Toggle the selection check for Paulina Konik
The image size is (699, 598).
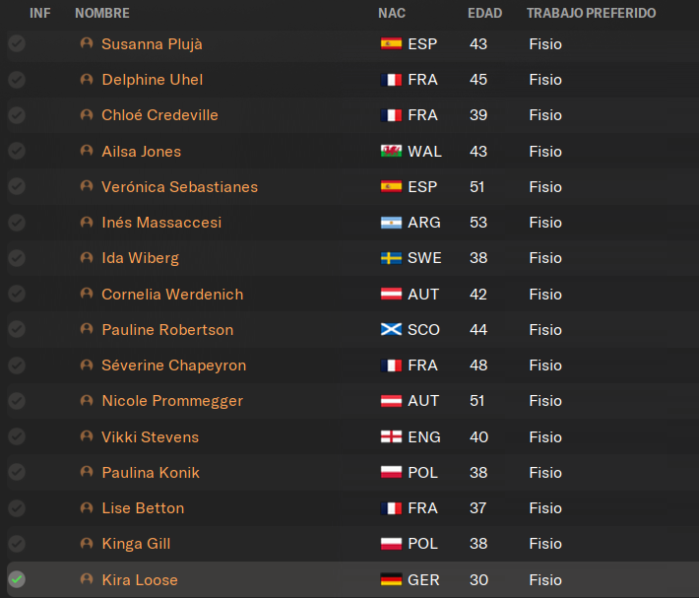17,472
